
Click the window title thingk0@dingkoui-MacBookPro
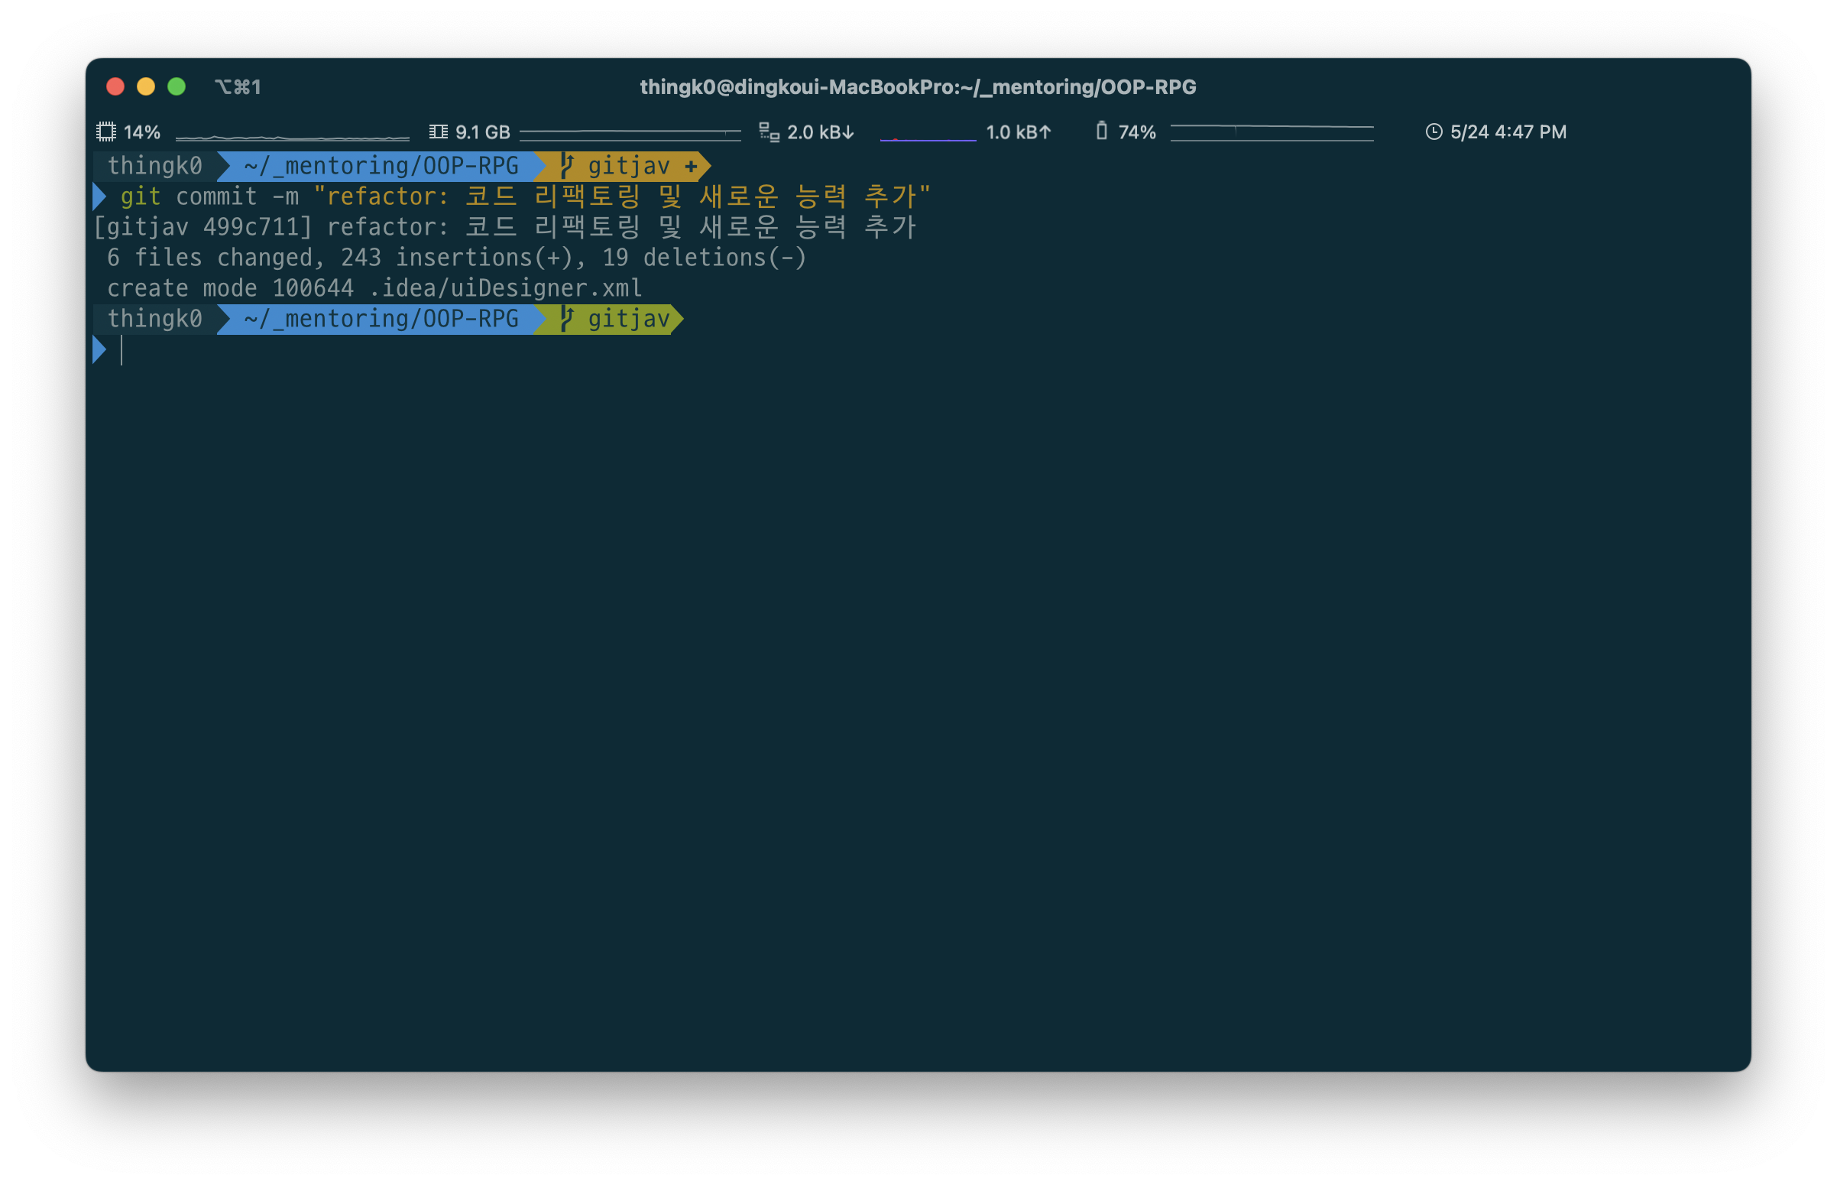(x=917, y=87)
